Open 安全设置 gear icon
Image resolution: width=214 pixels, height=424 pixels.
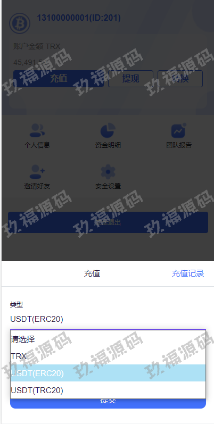(108, 172)
